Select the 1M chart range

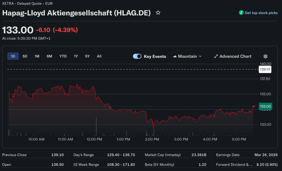pos(37,56)
